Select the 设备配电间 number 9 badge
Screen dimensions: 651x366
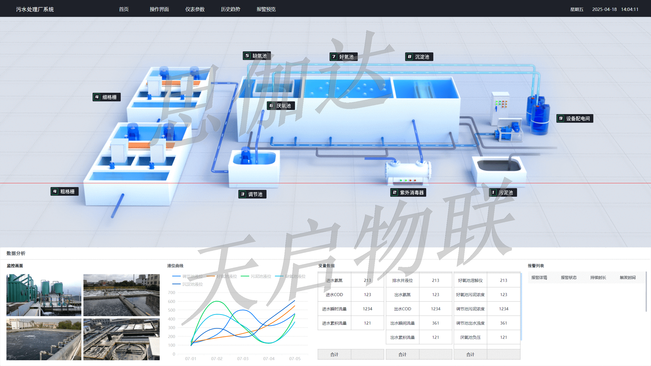[x=560, y=118]
